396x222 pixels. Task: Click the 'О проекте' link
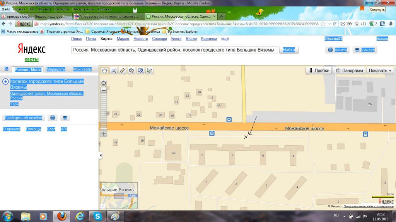pyautogui.click(x=11, y=129)
